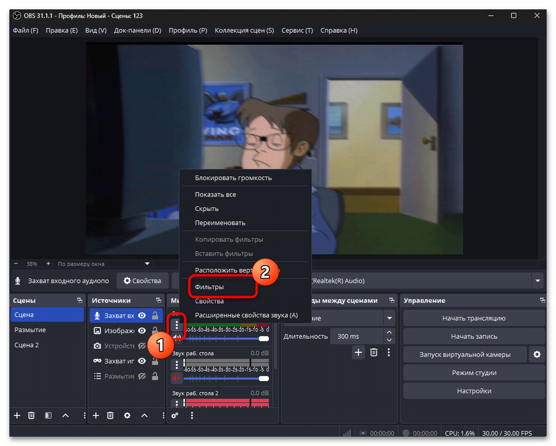Add a scene transition with plus icon
Image resolution: width=556 pixels, height=446 pixels.
coord(359,352)
